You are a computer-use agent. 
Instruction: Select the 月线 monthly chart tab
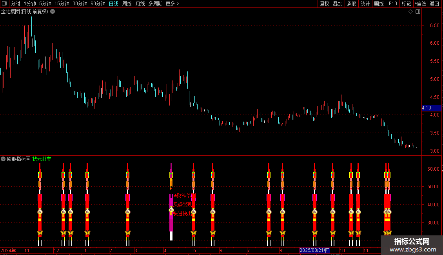140,4
